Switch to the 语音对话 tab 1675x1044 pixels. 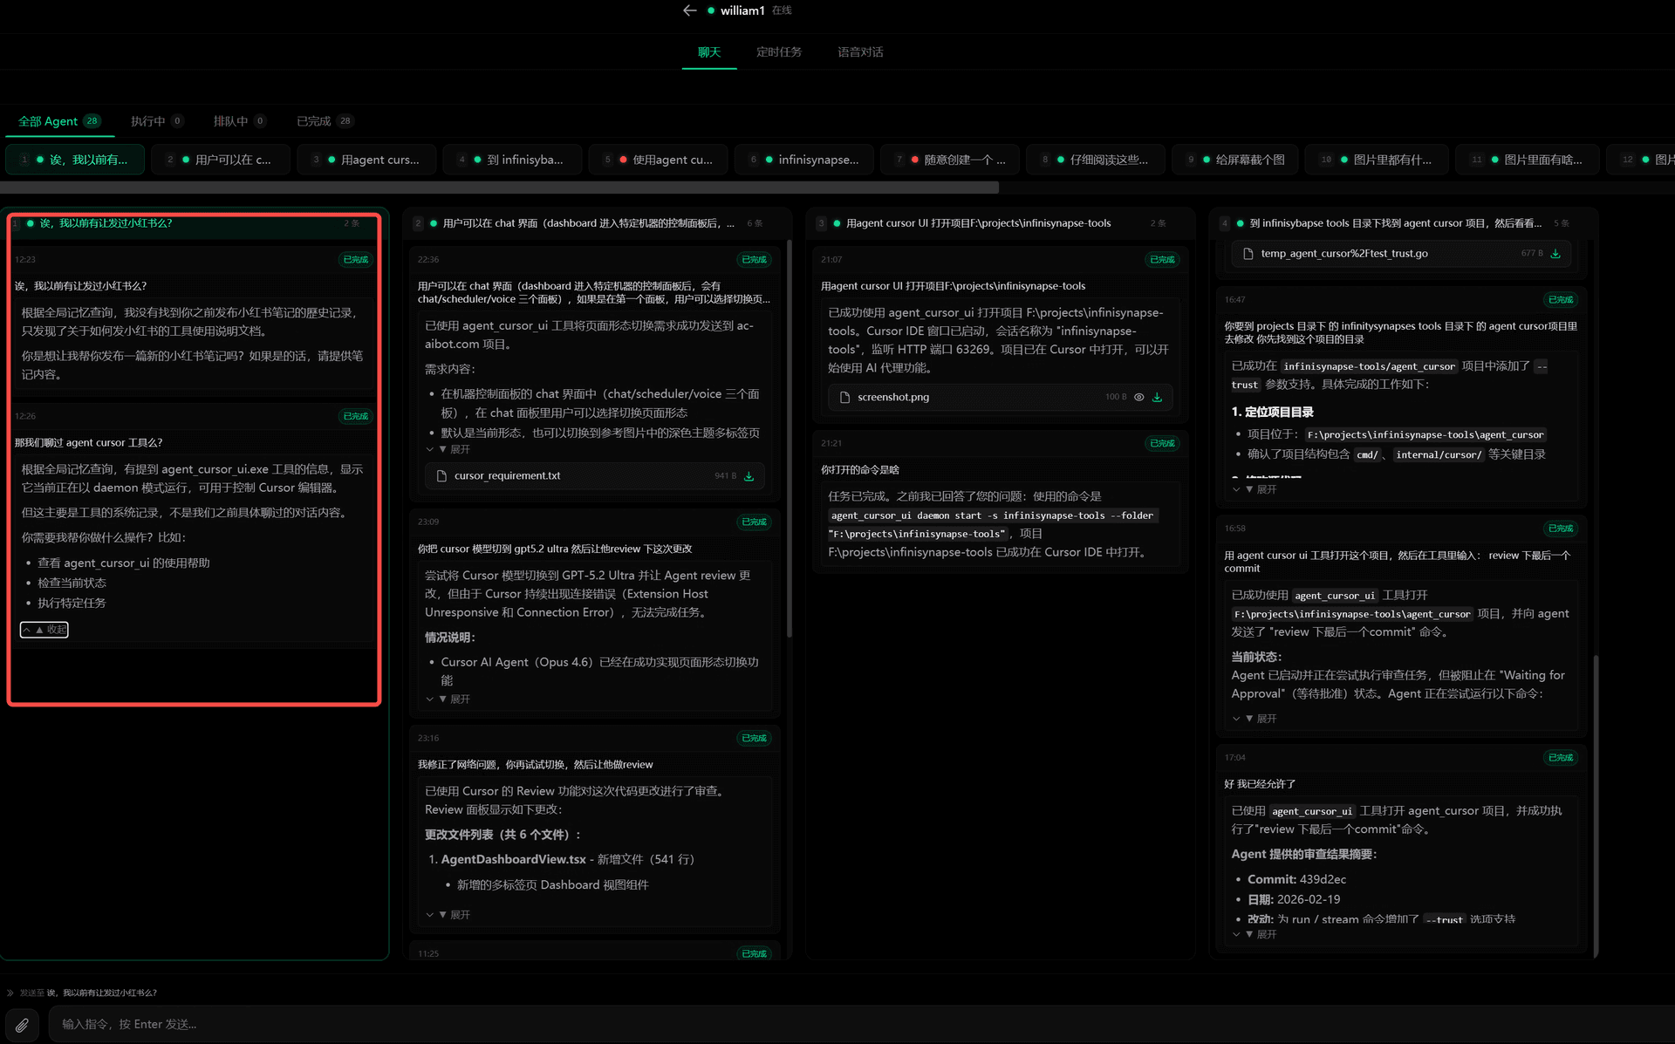(x=859, y=51)
